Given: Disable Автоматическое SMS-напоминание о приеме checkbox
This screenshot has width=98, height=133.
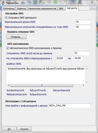Looking at the screenshot, I should 8,48.
